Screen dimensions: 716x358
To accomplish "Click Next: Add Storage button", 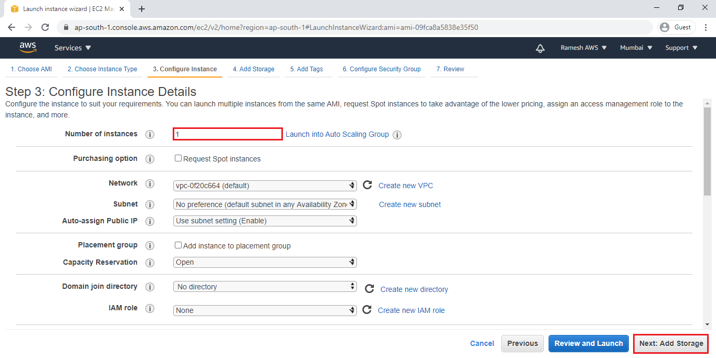I will coord(671,343).
